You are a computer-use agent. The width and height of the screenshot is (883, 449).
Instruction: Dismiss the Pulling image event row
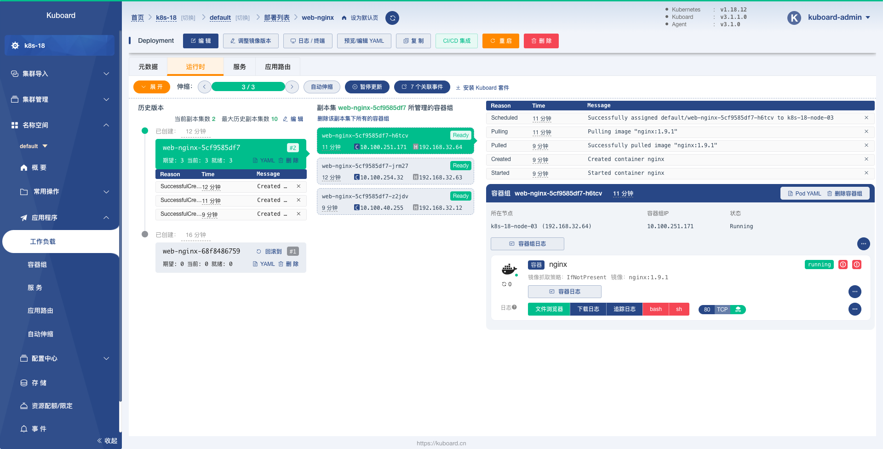click(x=866, y=132)
